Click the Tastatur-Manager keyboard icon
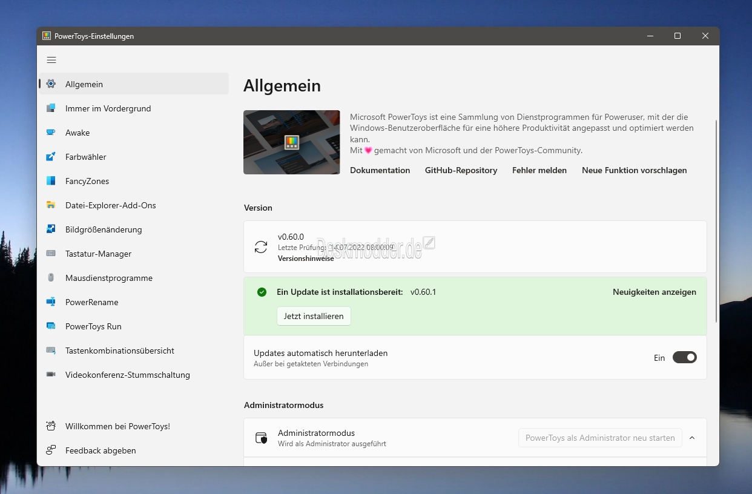 click(51, 254)
